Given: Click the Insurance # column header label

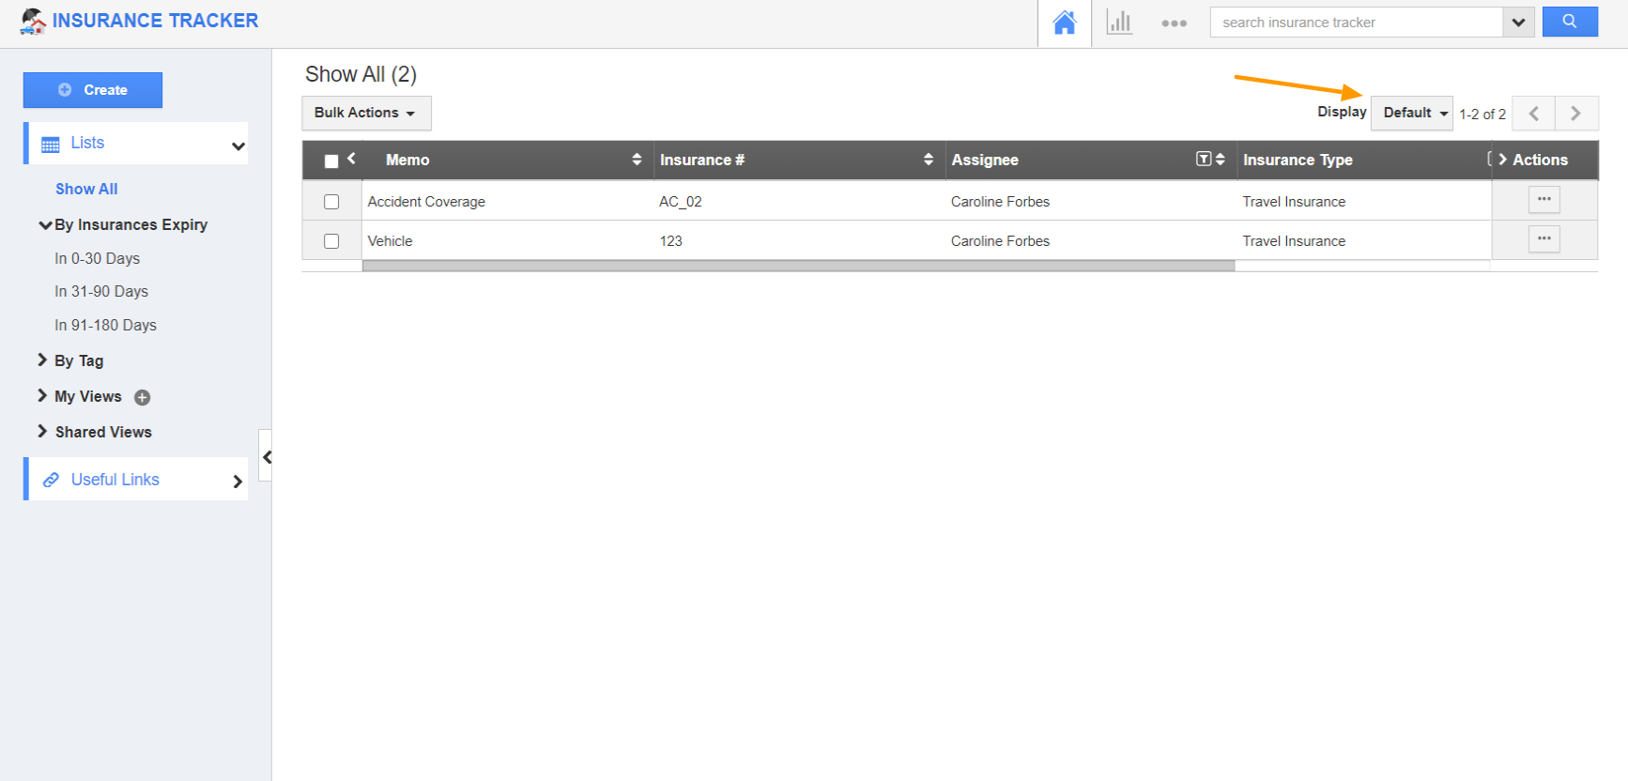Looking at the screenshot, I should tap(702, 160).
